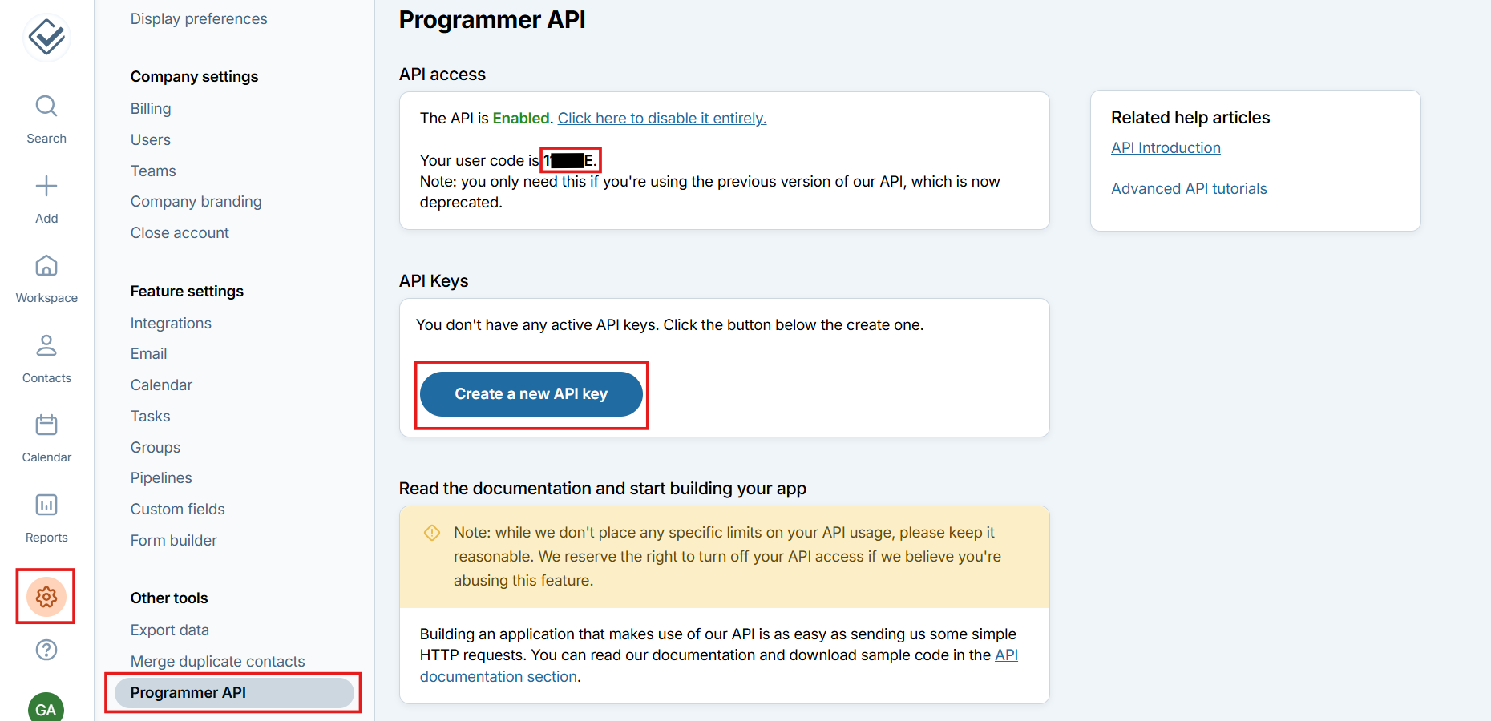1491x721 pixels.
Task: Select Programmer API menu item
Action: [234, 693]
